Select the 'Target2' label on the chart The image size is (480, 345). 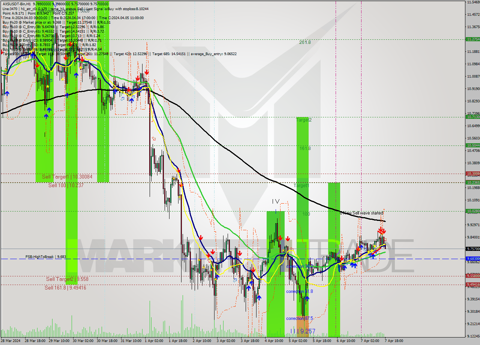coord(304,120)
